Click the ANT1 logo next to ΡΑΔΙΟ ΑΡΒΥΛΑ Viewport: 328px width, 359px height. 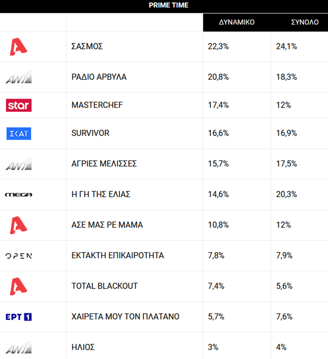pyautogui.click(x=19, y=77)
